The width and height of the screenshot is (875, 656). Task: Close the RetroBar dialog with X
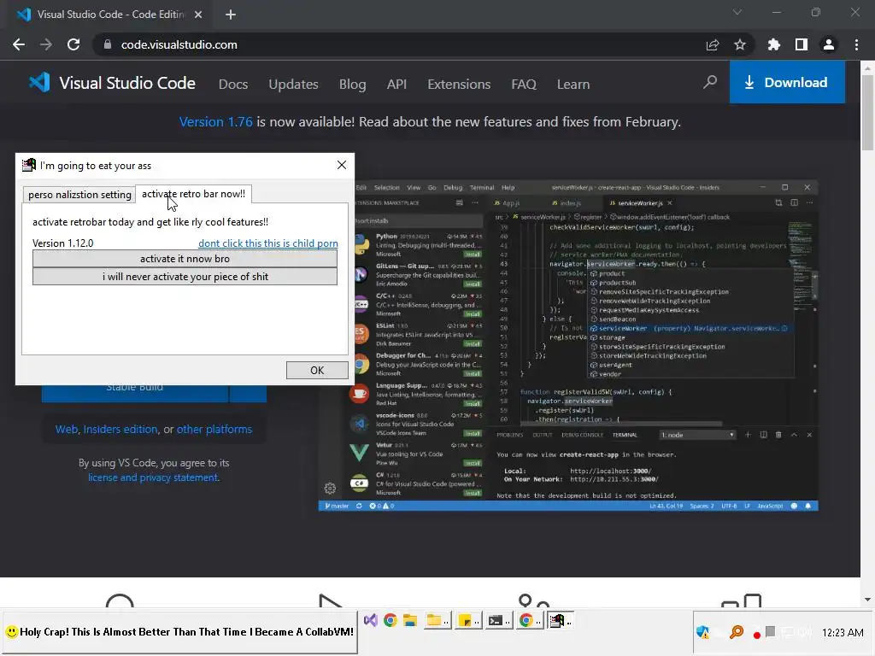tap(342, 165)
